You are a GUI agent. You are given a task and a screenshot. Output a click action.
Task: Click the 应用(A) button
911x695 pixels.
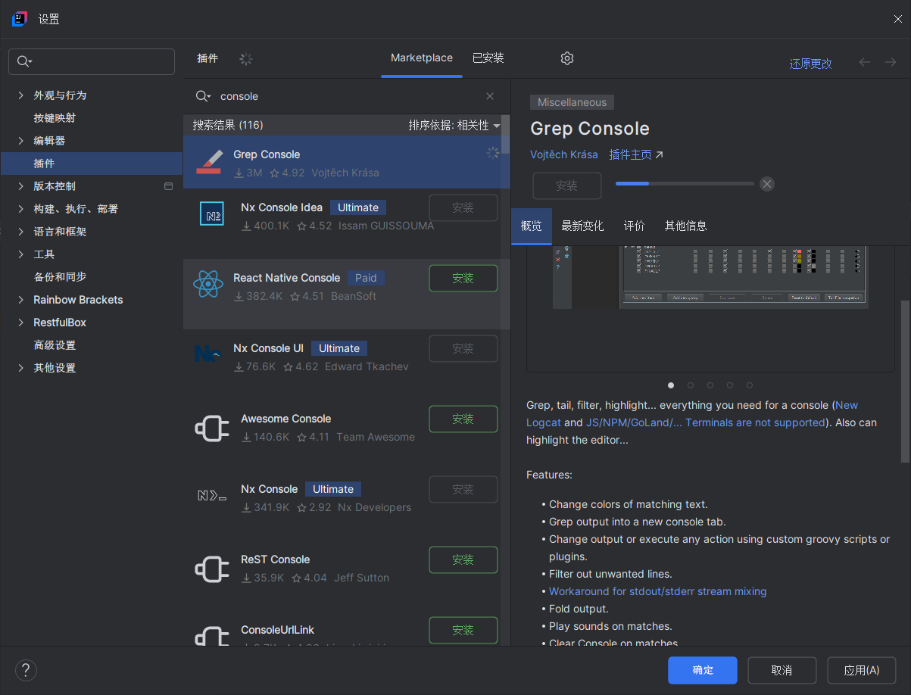click(862, 671)
